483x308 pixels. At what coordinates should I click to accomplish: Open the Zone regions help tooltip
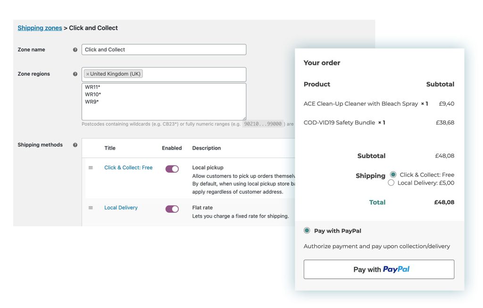point(75,74)
